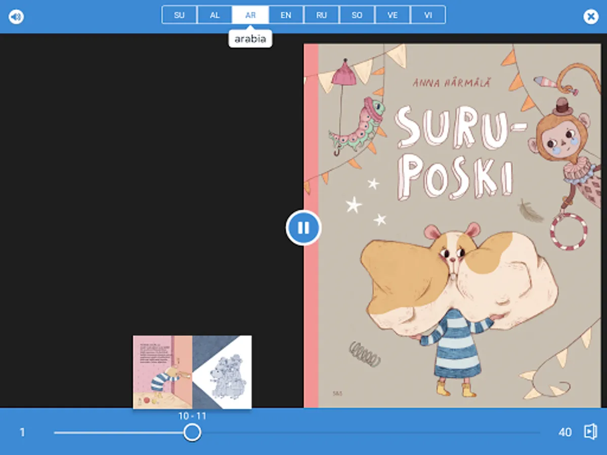Switch language to EN tab
This screenshot has width=607, height=455.
coord(286,15)
